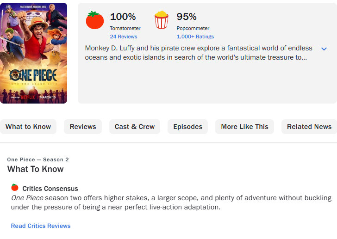Click the One Piece — Season 2 label
The width and height of the screenshot is (337, 239).
[x=38, y=159]
